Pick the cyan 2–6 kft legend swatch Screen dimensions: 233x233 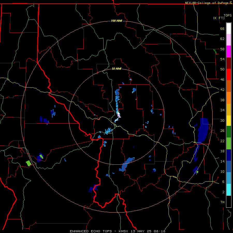(x=229, y=190)
